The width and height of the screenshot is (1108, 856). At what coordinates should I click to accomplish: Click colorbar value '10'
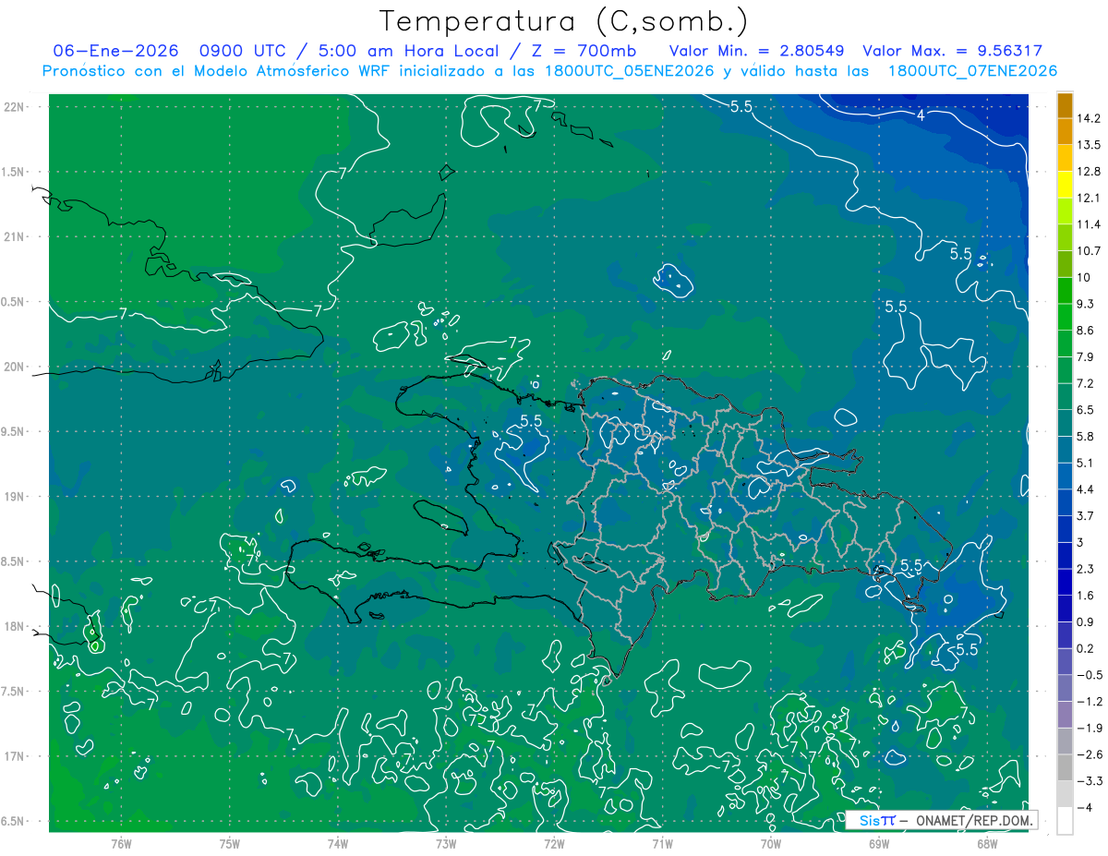(1084, 278)
